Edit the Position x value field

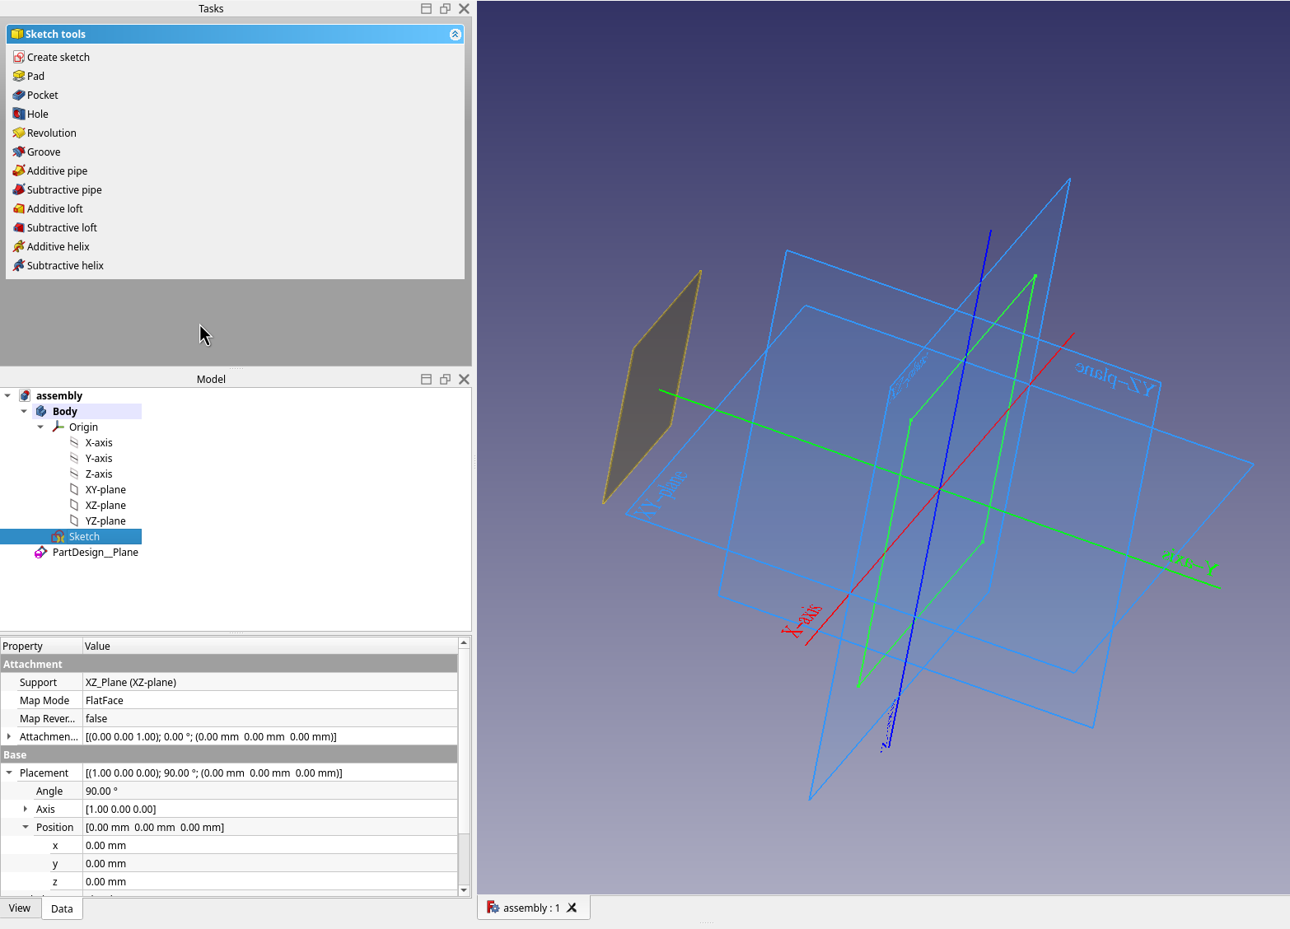(270, 845)
